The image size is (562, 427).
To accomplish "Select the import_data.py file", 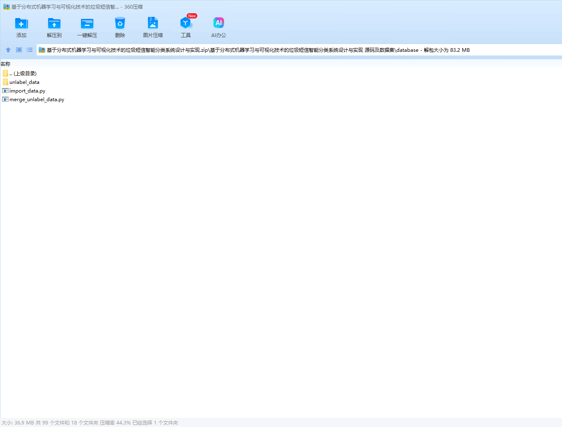I will point(24,91).
